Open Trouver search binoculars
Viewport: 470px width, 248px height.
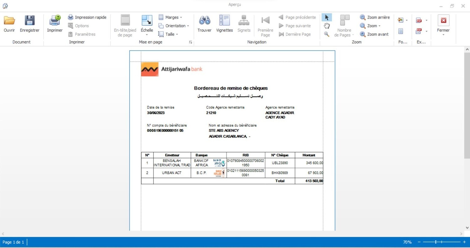point(204,24)
